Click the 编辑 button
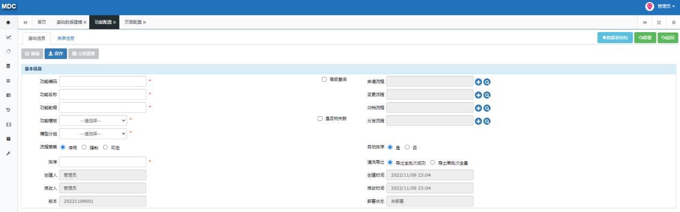This screenshot has width=680, height=212. tap(32, 54)
